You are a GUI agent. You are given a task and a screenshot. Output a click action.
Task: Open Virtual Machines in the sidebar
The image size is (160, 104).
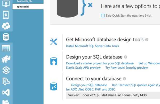[x=6, y=3]
